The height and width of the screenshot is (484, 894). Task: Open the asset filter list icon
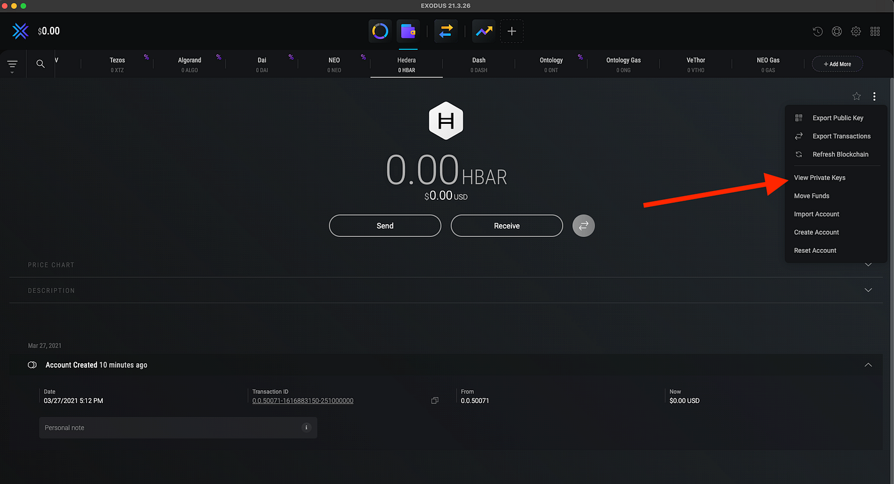tap(12, 64)
